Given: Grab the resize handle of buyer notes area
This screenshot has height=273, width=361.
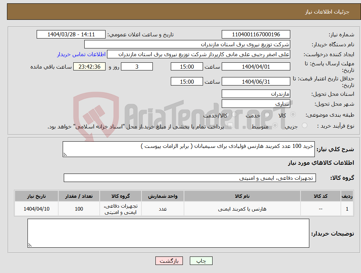Looking at the screenshot, I should pos(30,245).
